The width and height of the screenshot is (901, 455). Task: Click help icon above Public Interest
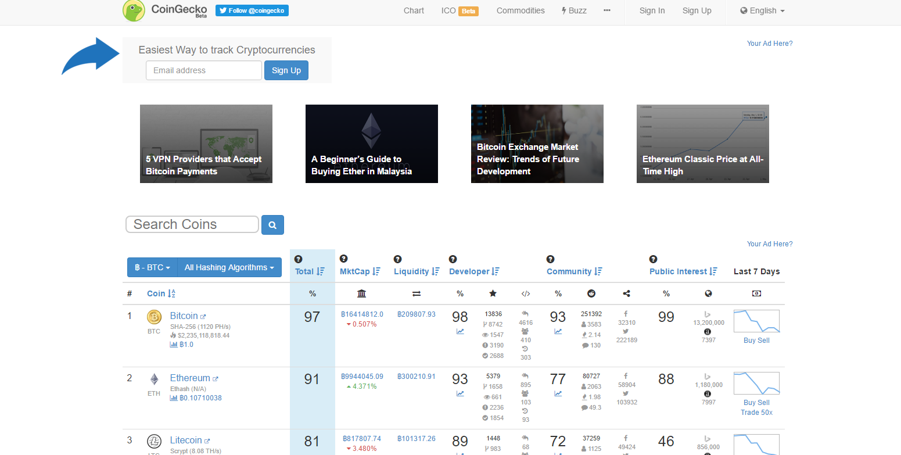pyautogui.click(x=653, y=259)
